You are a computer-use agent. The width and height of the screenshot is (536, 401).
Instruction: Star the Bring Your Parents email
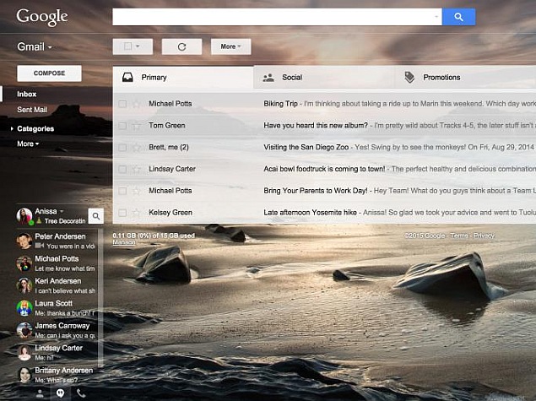pyautogui.click(x=137, y=191)
